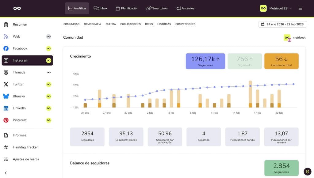
Task: Open the hamburger menu icon
Action: [300, 8]
